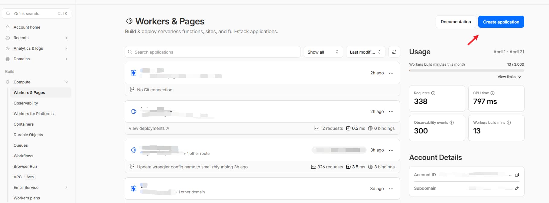The height and width of the screenshot is (203, 549).
Task: Open the Last modified sort dropdown
Action: coord(365,52)
